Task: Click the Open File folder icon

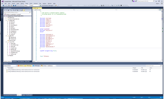Action: 12,5
